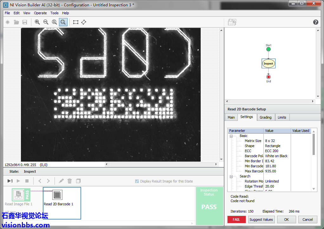Collapse the Basic parameter group
Image resolution: width=324 pixels, height=229 pixels.
point(231,136)
